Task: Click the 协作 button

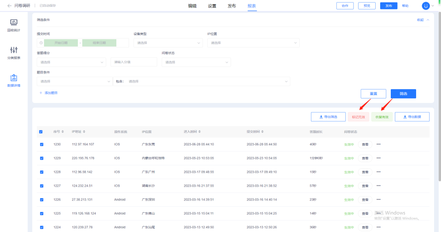Action: 345,6
